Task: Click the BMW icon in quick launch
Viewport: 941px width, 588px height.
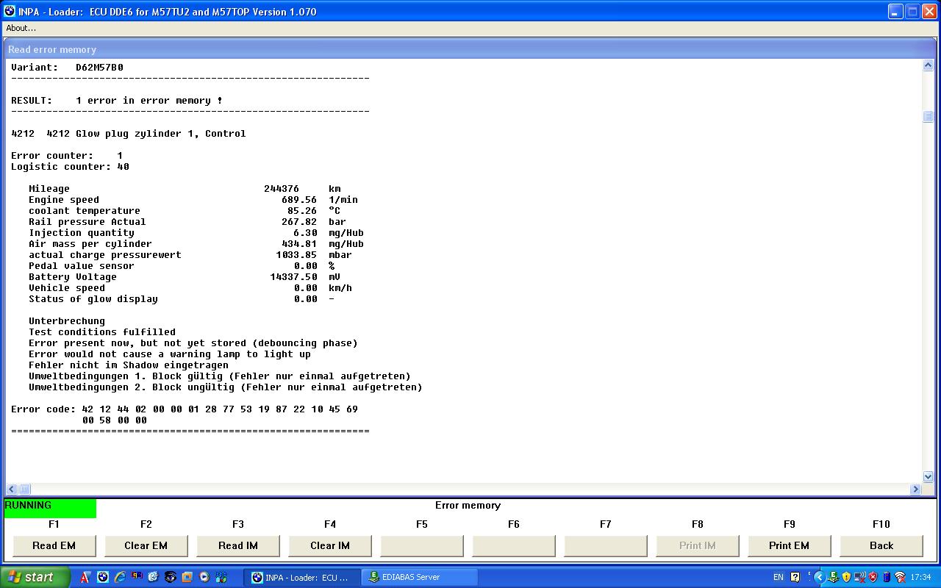Action: [103, 577]
